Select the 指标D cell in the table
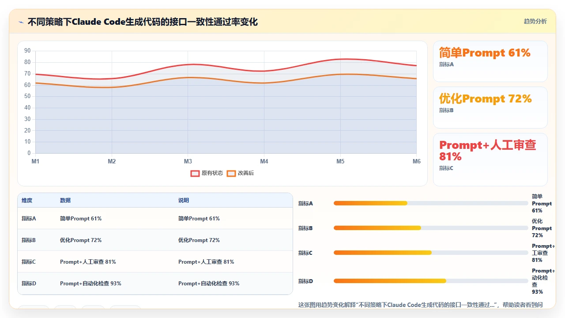Image resolution: width=565 pixels, height=318 pixels. click(29, 284)
